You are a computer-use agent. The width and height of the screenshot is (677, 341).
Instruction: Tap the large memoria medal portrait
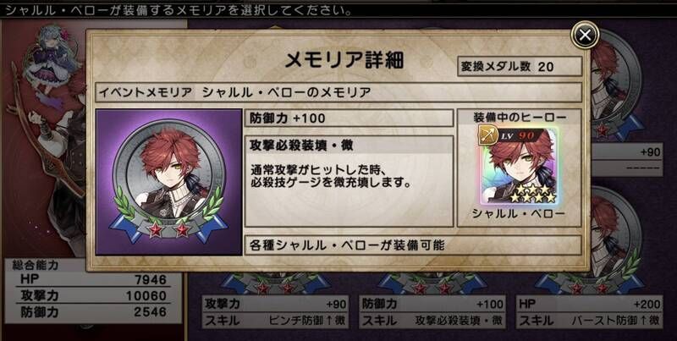[168, 182]
